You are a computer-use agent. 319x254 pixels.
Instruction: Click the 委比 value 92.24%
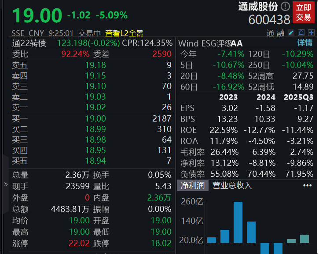[75, 54]
